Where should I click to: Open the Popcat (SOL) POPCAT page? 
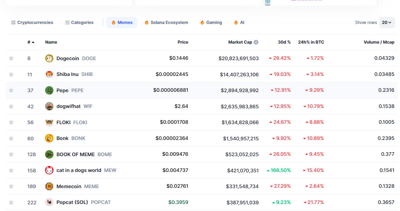[83, 202]
